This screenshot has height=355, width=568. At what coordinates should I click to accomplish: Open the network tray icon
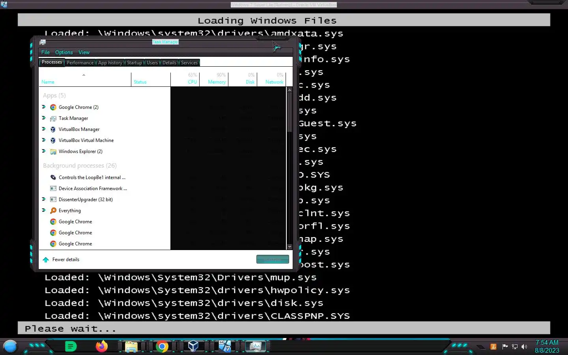515,347
